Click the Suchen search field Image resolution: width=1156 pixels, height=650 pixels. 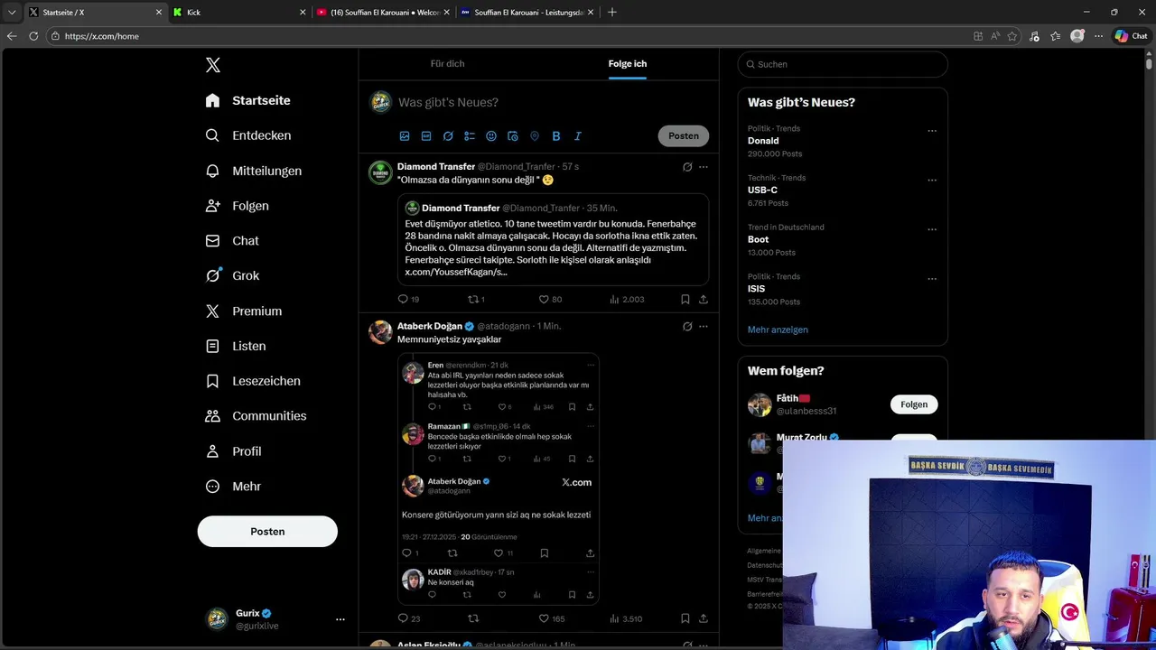coord(843,64)
